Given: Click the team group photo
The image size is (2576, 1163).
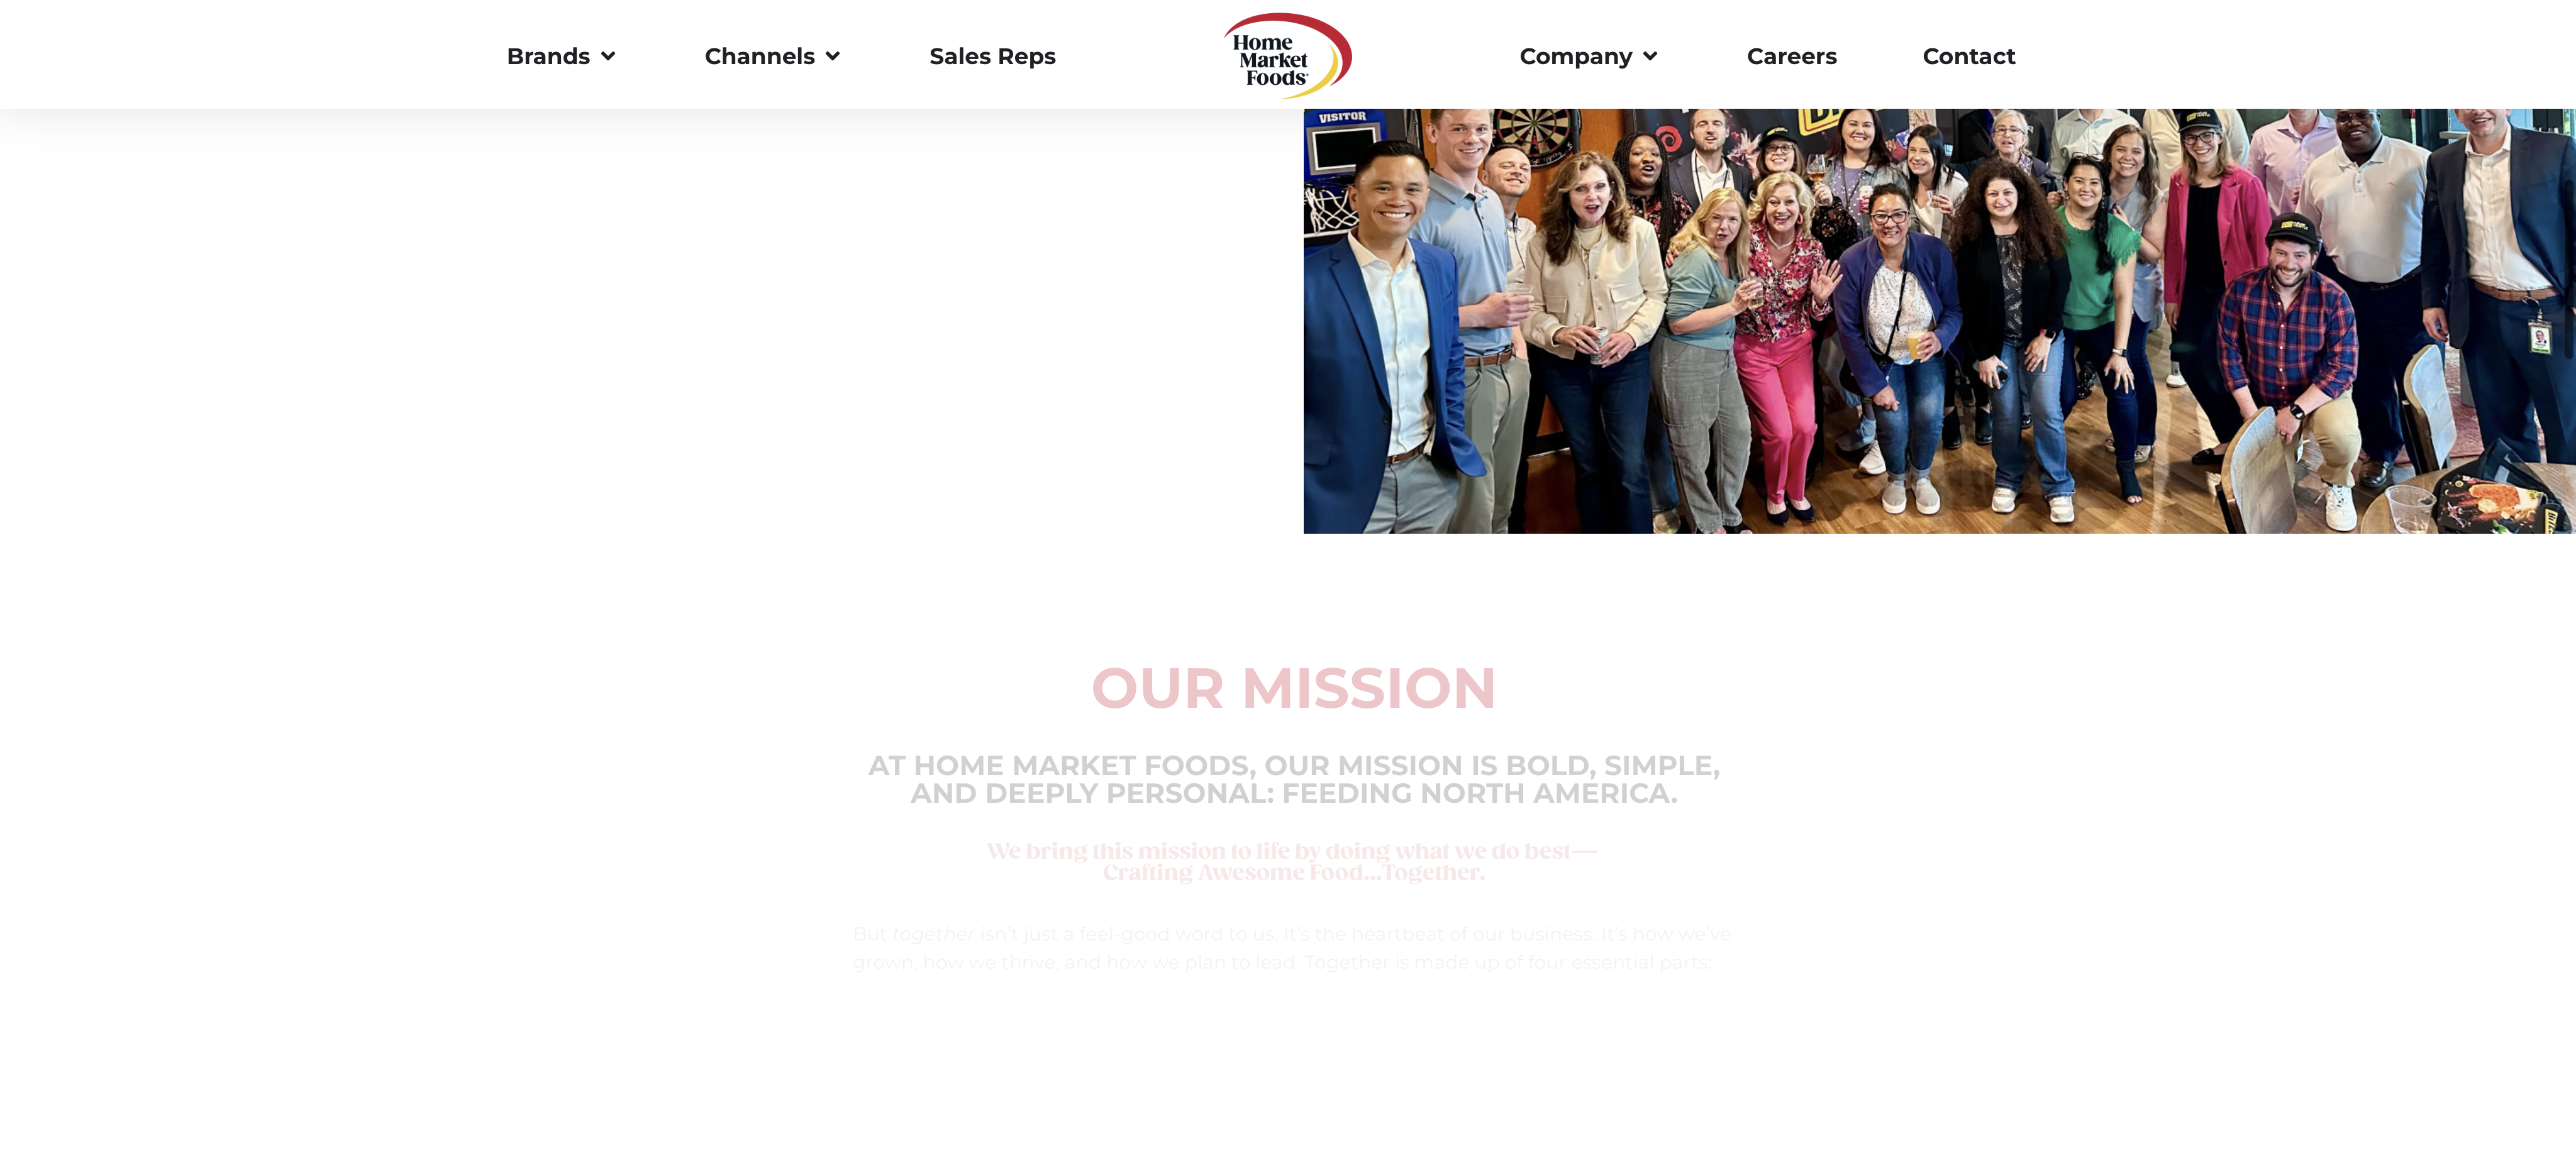Looking at the screenshot, I should [1939, 321].
